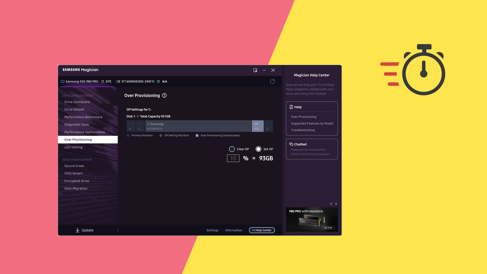Click the previous banner arrow

click(x=331, y=204)
